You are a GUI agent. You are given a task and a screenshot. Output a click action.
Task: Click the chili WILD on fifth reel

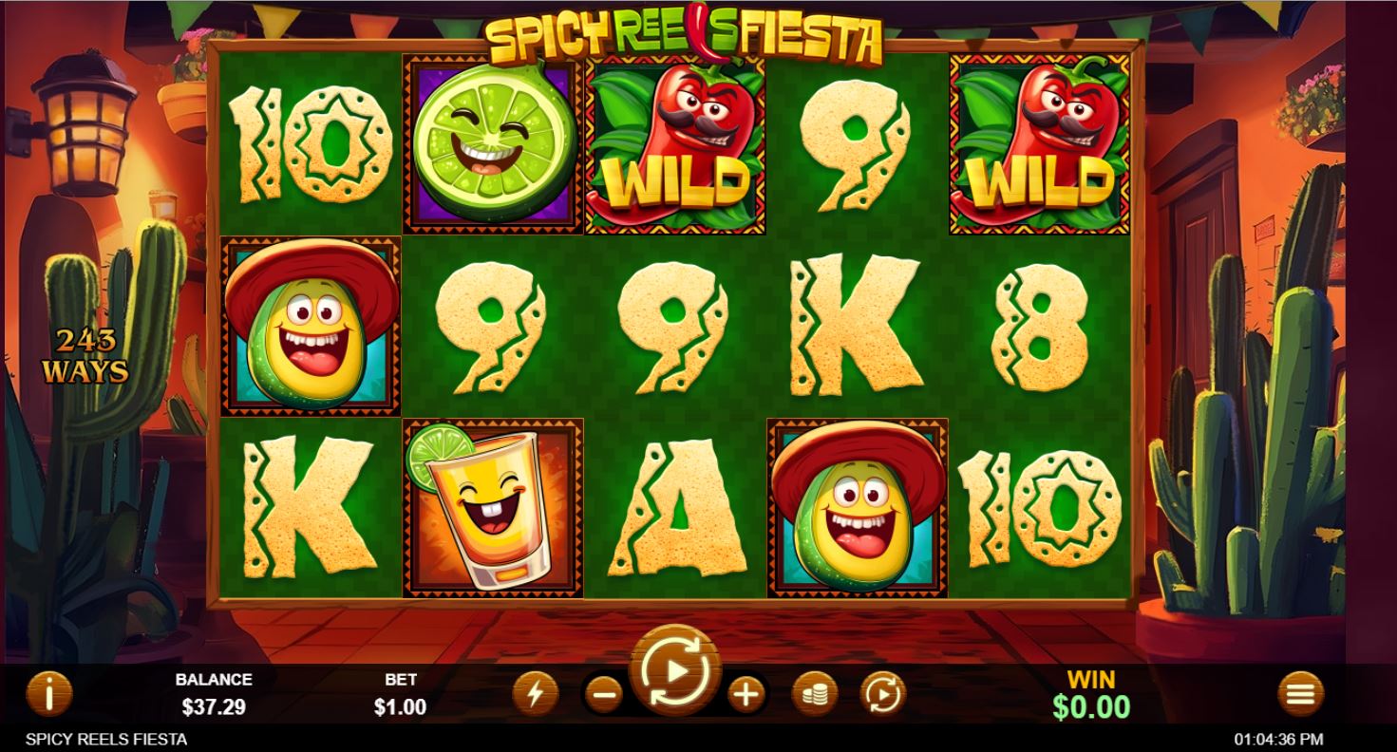coord(1040,143)
